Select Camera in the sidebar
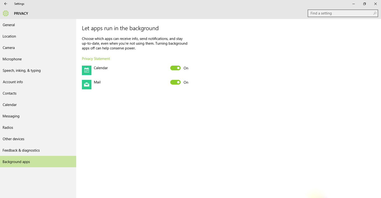381x198 pixels. coord(9,48)
